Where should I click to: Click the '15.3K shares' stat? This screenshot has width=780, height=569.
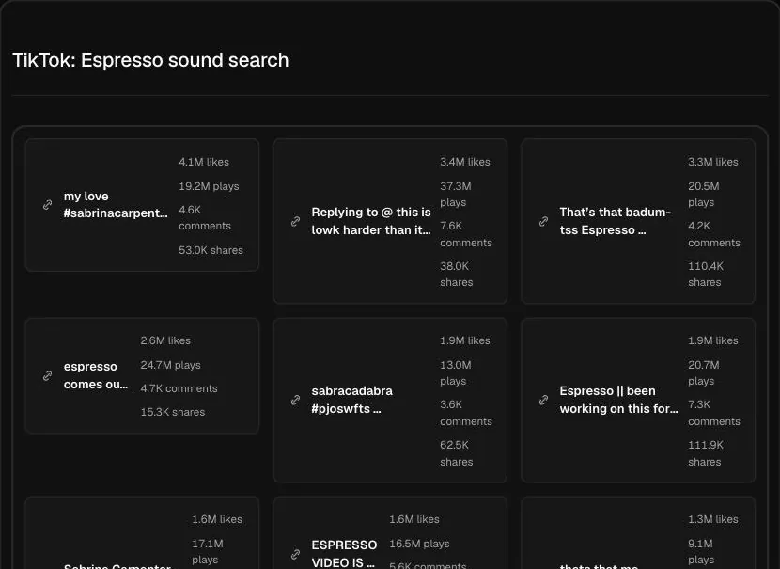click(173, 412)
